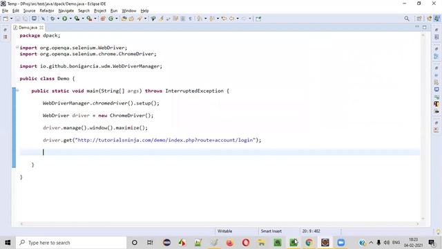Click the speaker volume tray icon
Screen dimensions: 442x249
387,243
